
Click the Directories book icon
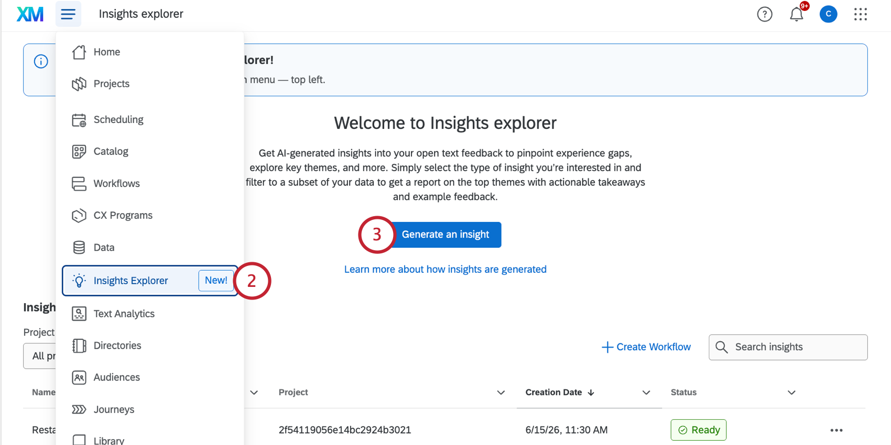coord(79,346)
